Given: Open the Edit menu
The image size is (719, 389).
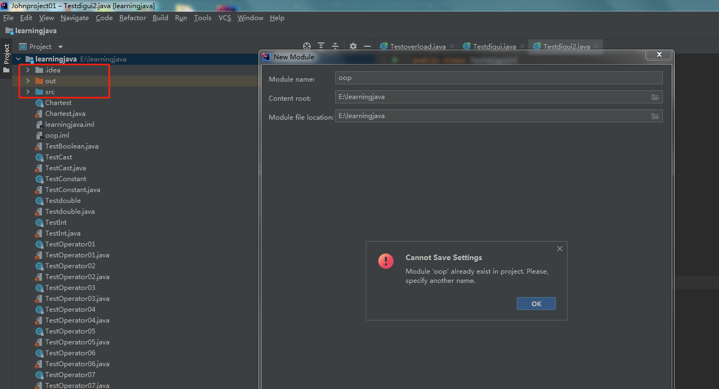Looking at the screenshot, I should [x=26, y=18].
